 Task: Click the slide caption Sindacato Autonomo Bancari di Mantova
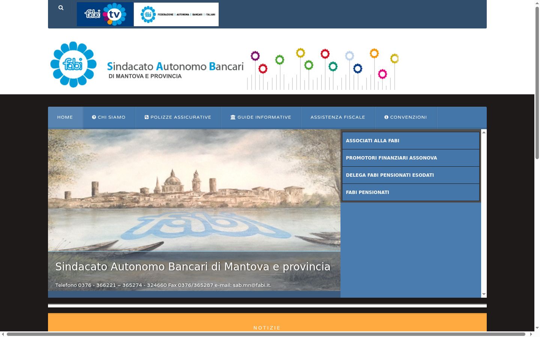click(x=193, y=267)
